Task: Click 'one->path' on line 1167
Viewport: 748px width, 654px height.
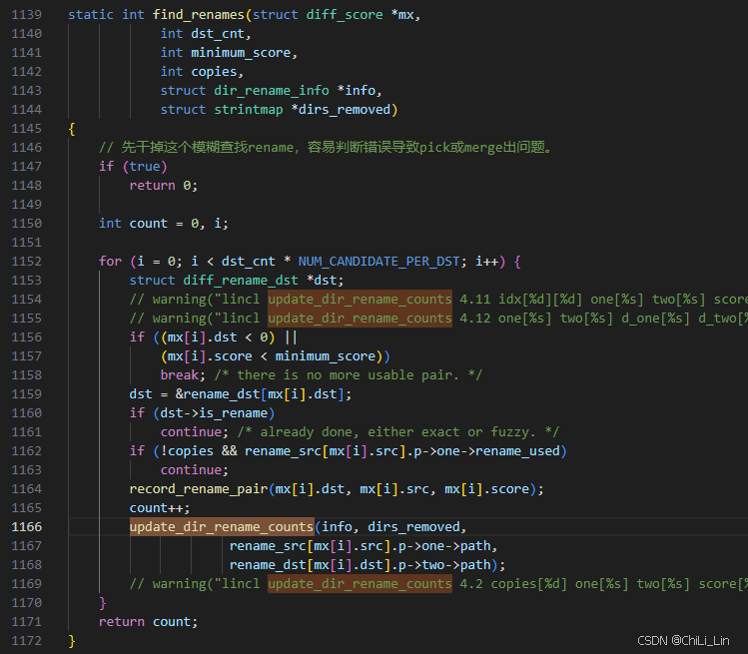Action: [456, 546]
